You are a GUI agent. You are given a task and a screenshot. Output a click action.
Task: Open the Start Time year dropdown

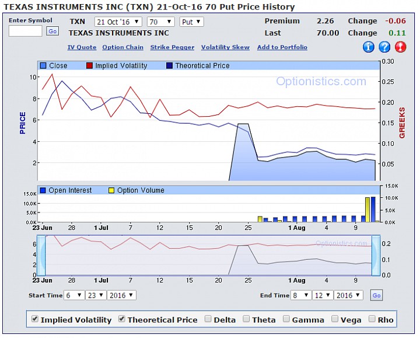pos(121,295)
